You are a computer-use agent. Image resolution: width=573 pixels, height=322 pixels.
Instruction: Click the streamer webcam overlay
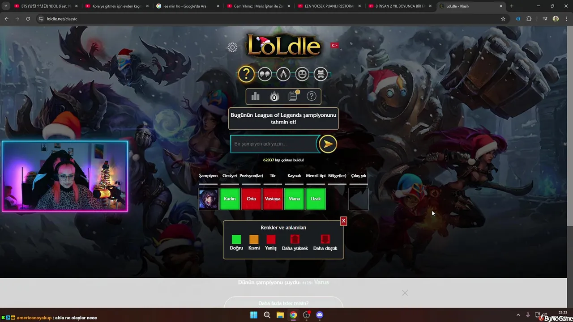(65, 176)
